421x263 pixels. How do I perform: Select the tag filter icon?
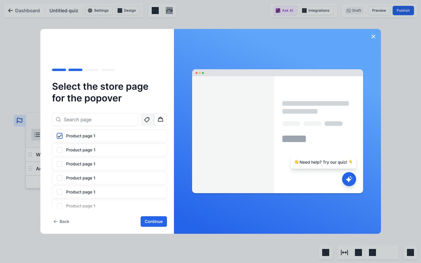pos(147,119)
